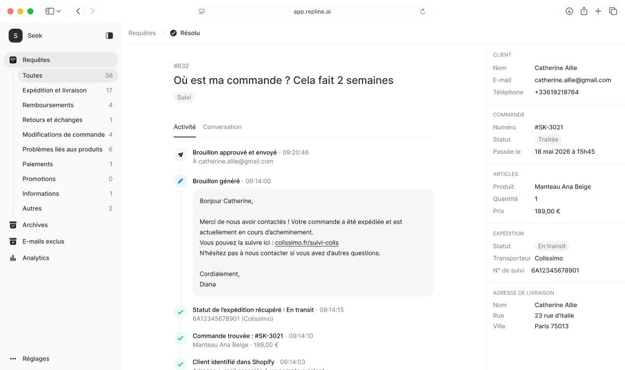Click checkmark icon beside Commande trouvée
Viewport: 625px width, 370px height.
(x=180, y=338)
